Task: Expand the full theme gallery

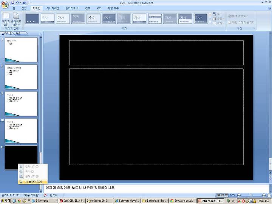Action: tap(210, 23)
